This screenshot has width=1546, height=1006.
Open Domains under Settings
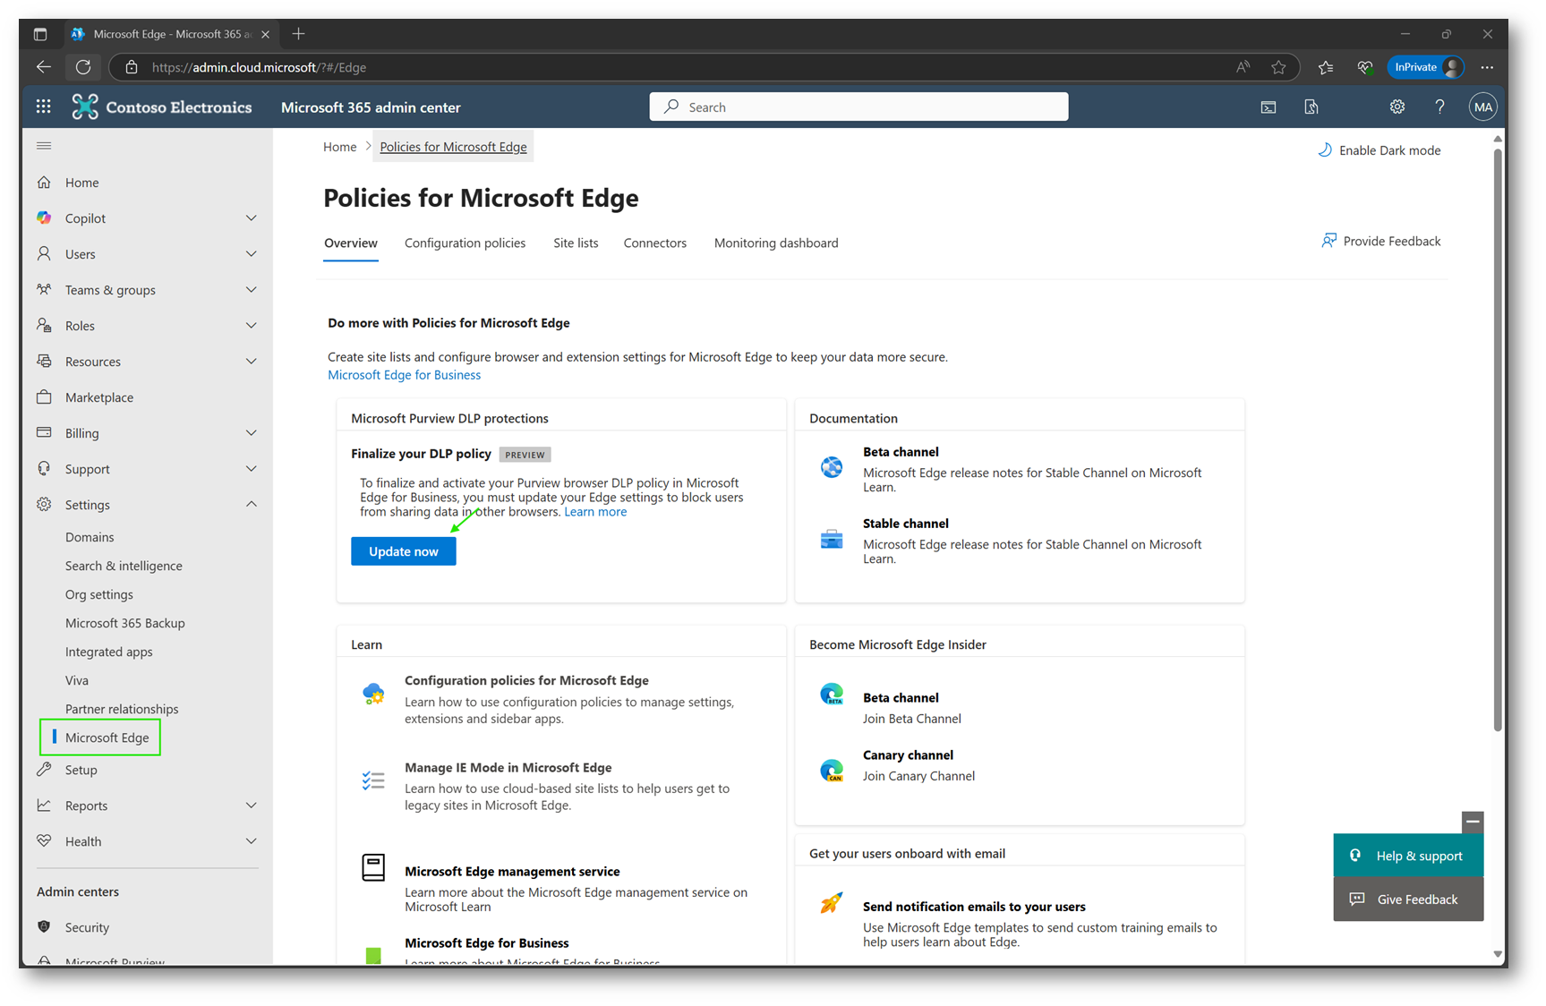point(90,537)
